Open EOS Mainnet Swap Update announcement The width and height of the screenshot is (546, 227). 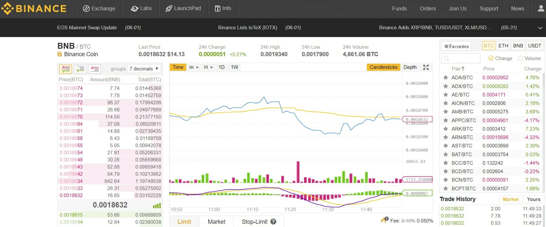click(x=87, y=28)
